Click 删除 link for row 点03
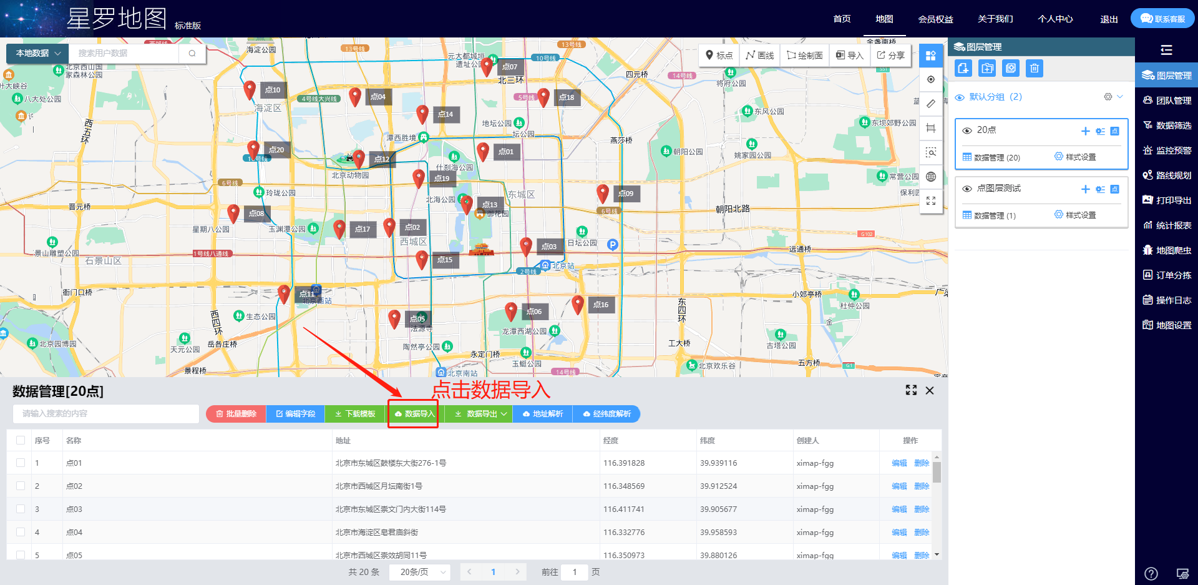This screenshot has height=585, width=1198. [x=922, y=509]
